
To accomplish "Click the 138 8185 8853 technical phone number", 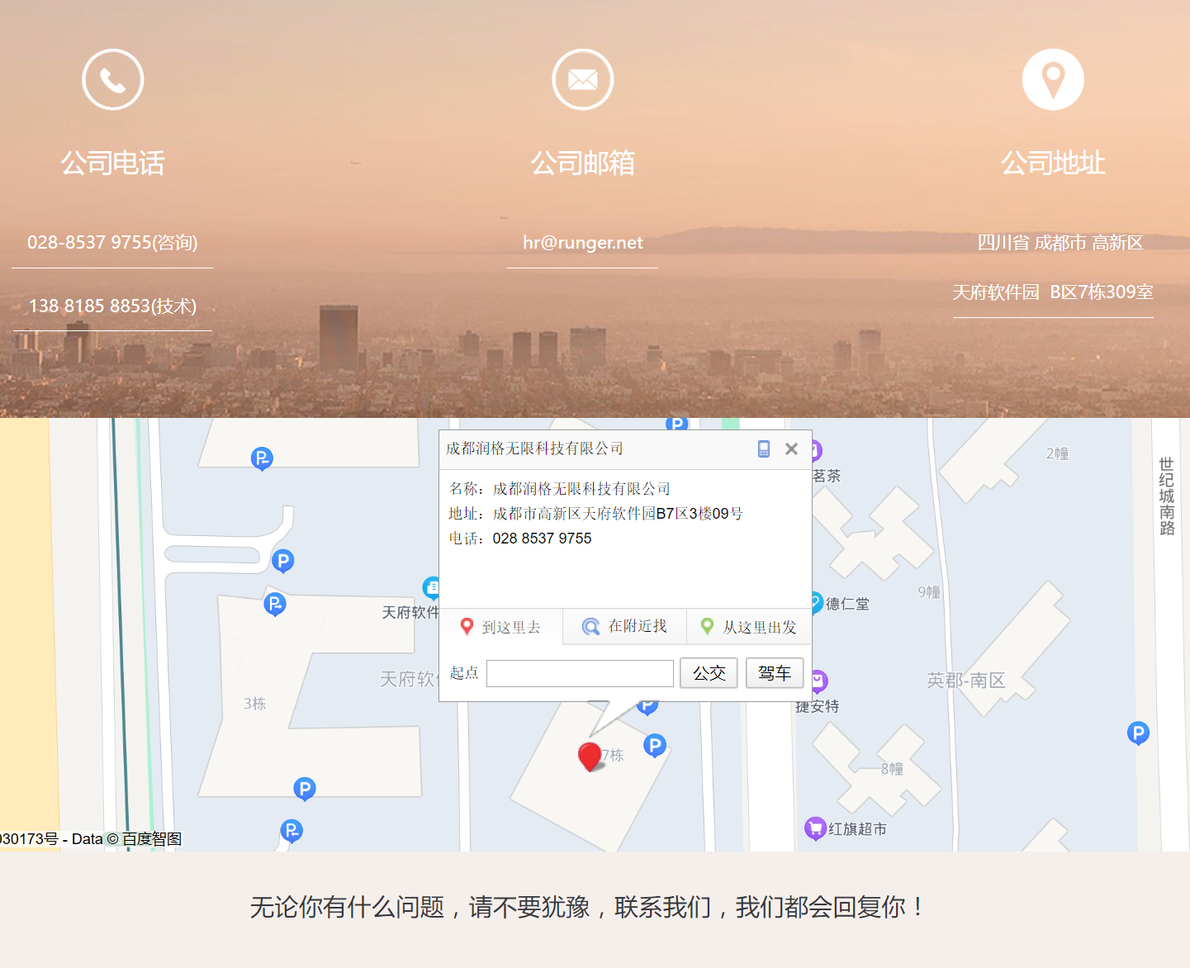I will tap(112, 306).
